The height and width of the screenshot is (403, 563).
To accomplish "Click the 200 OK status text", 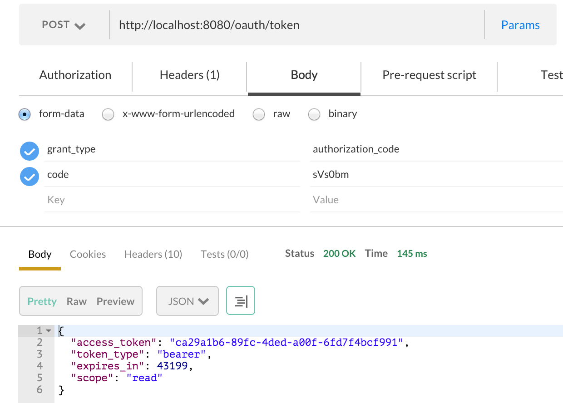I will click(339, 254).
